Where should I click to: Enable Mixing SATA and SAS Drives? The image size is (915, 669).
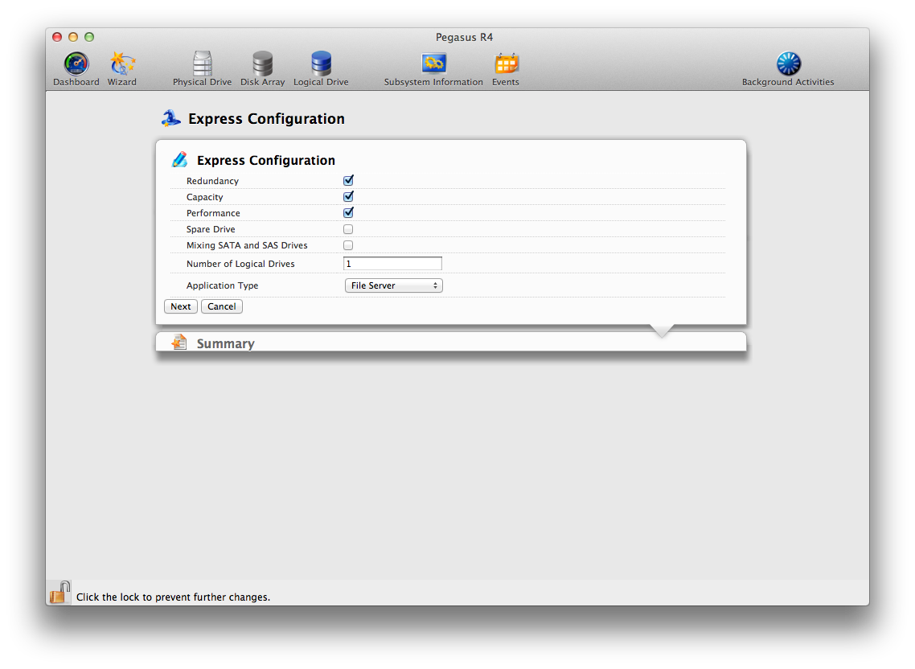tap(348, 245)
